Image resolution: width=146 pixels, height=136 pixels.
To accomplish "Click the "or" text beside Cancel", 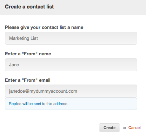I will pos(125,128).
